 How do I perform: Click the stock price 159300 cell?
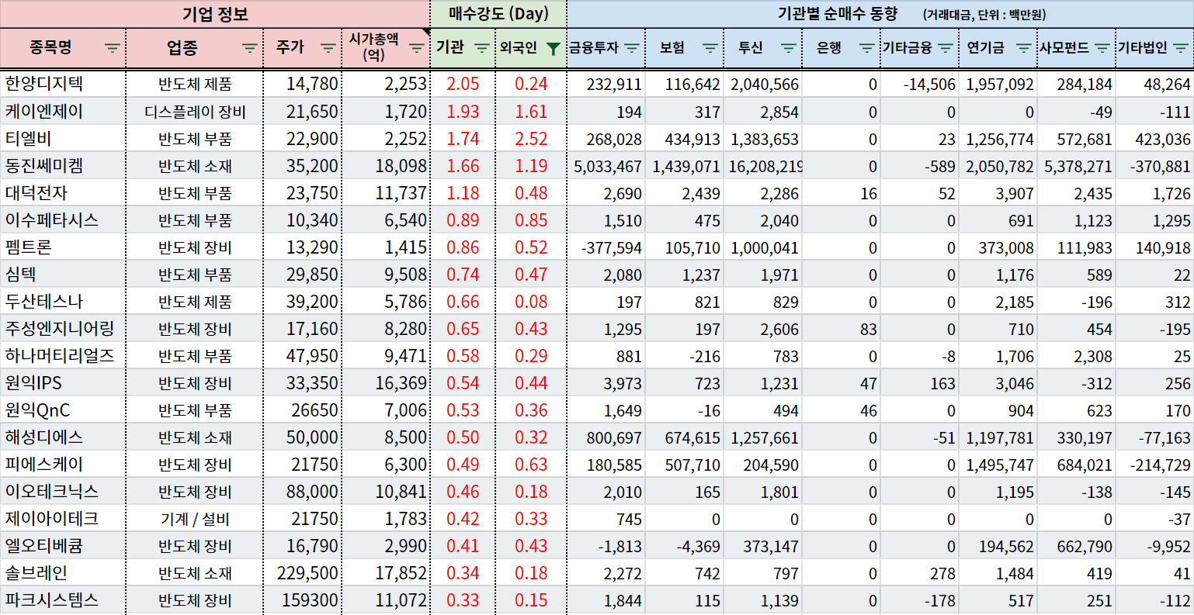click(303, 599)
